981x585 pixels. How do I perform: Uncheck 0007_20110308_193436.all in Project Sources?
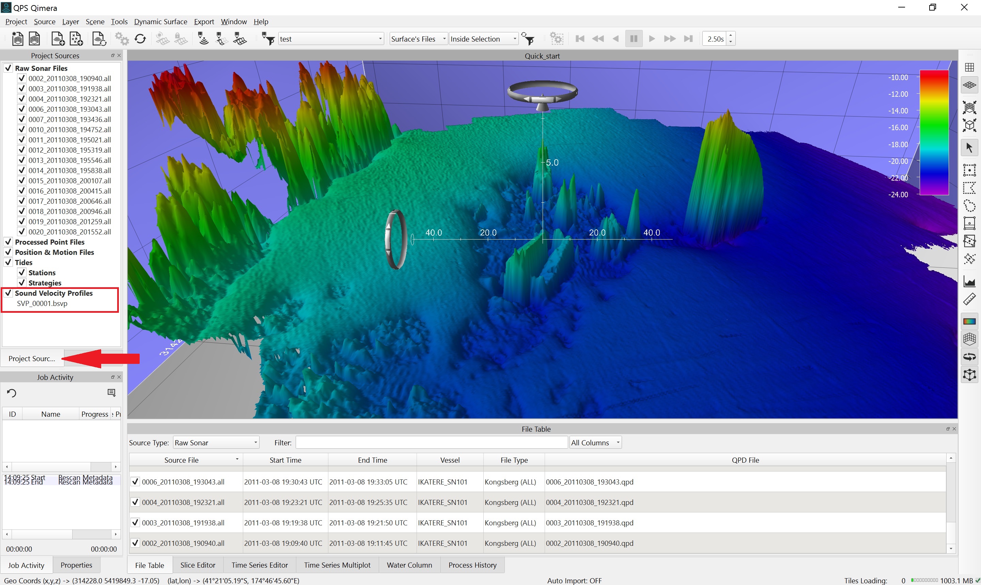[22, 119]
